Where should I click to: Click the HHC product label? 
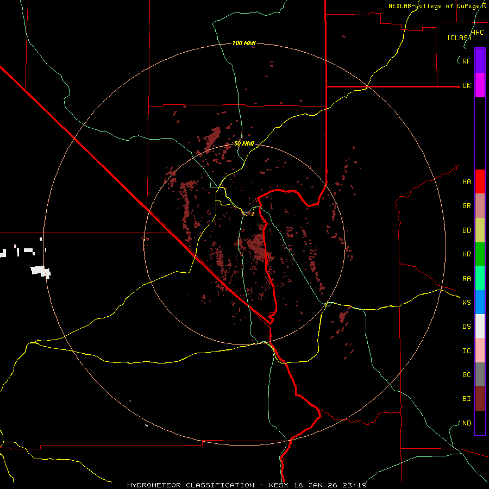478,33
